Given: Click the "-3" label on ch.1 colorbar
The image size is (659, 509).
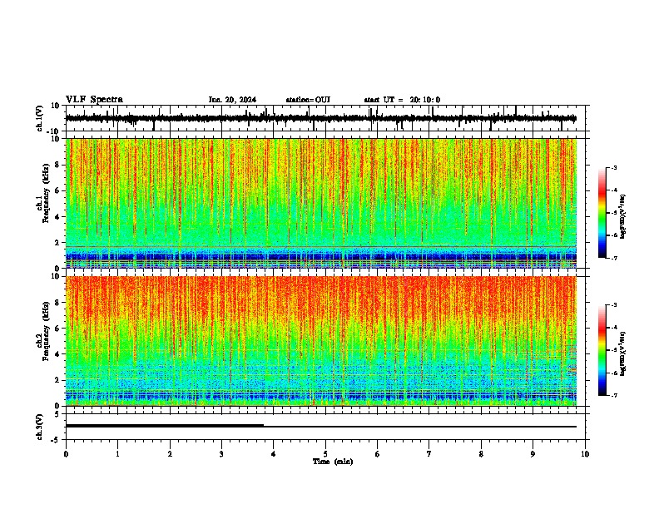Looking at the screenshot, I should coord(613,168).
